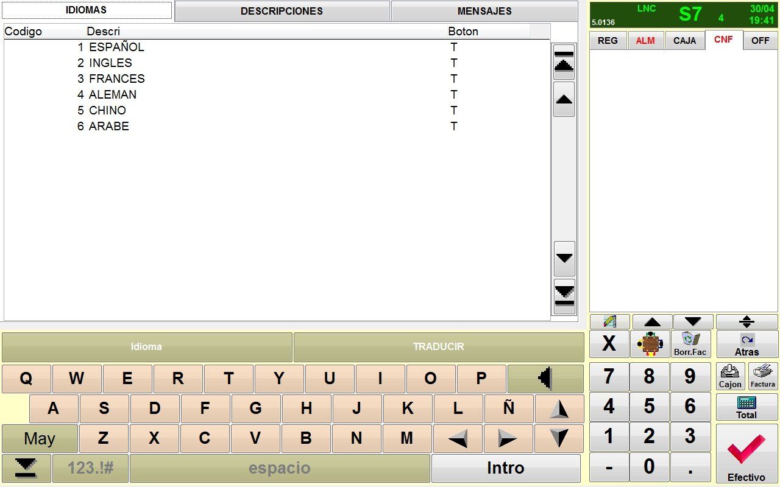The height and width of the screenshot is (487, 780).
Task: Tap the M key on the keyboard
Action: click(x=407, y=438)
